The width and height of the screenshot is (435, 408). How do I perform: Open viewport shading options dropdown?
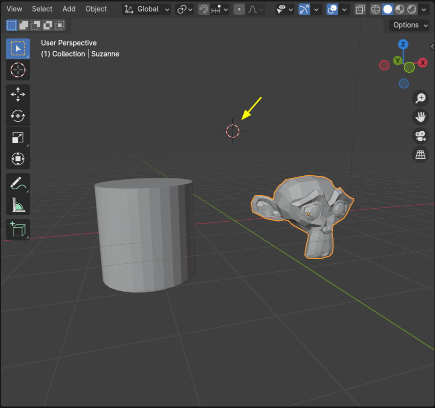(423, 9)
